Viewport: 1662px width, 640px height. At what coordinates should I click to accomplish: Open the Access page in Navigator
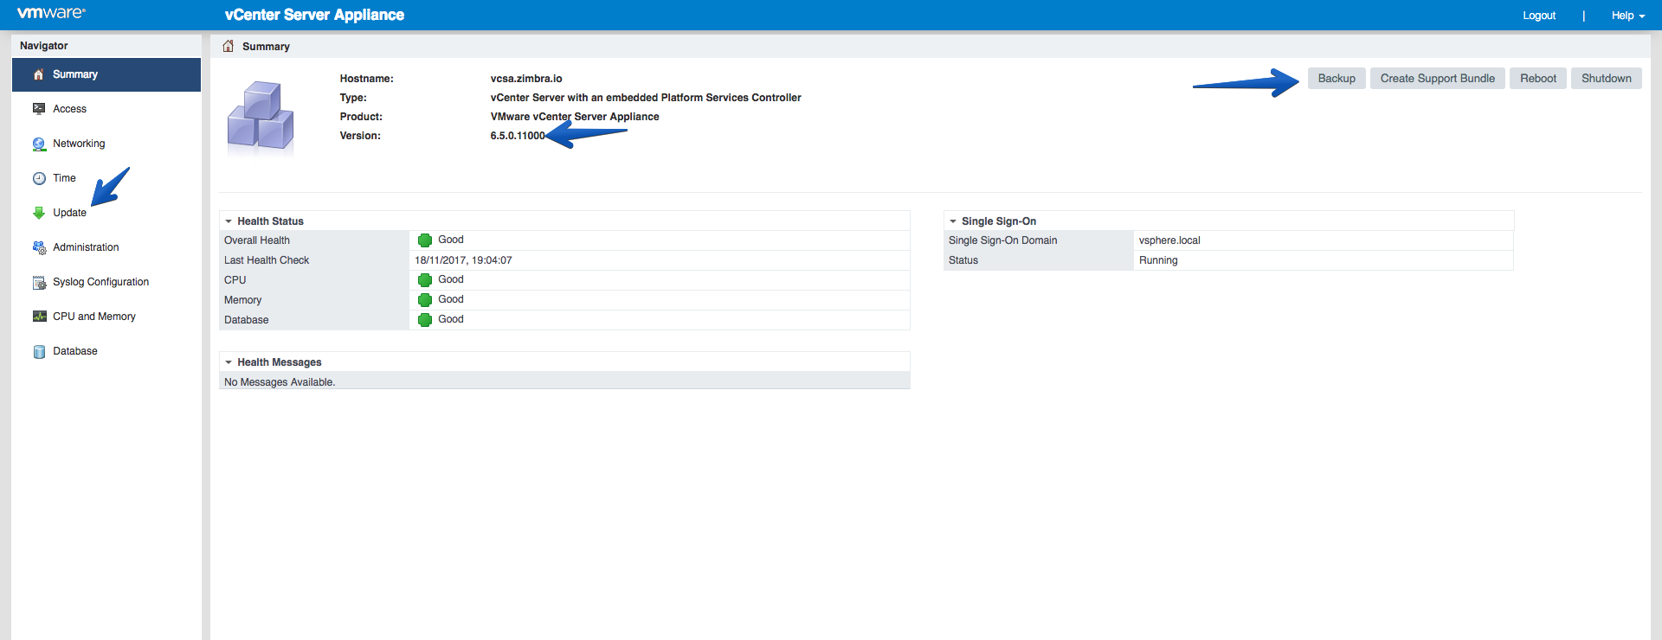106,109
